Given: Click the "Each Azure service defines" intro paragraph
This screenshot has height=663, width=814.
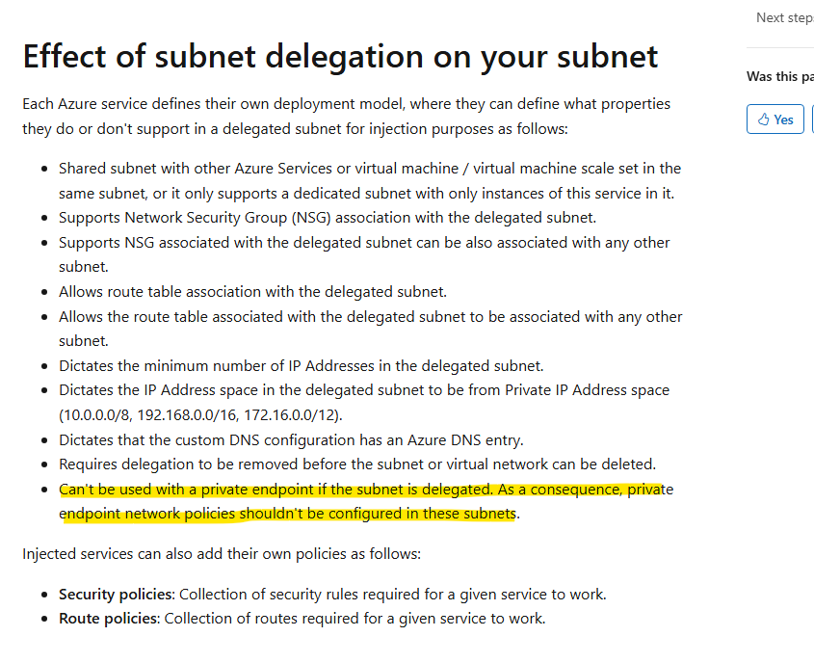Looking at the screenshot, I should (x=346, y=117).
